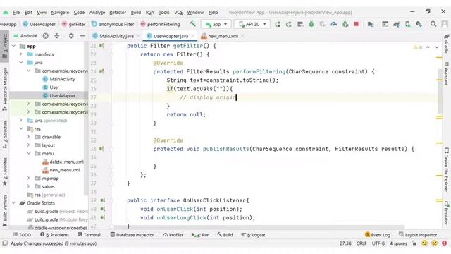This screenshot has height=254, width=451.
Task: Click the performFiltering breadcrumb
Action: (160, 24)
